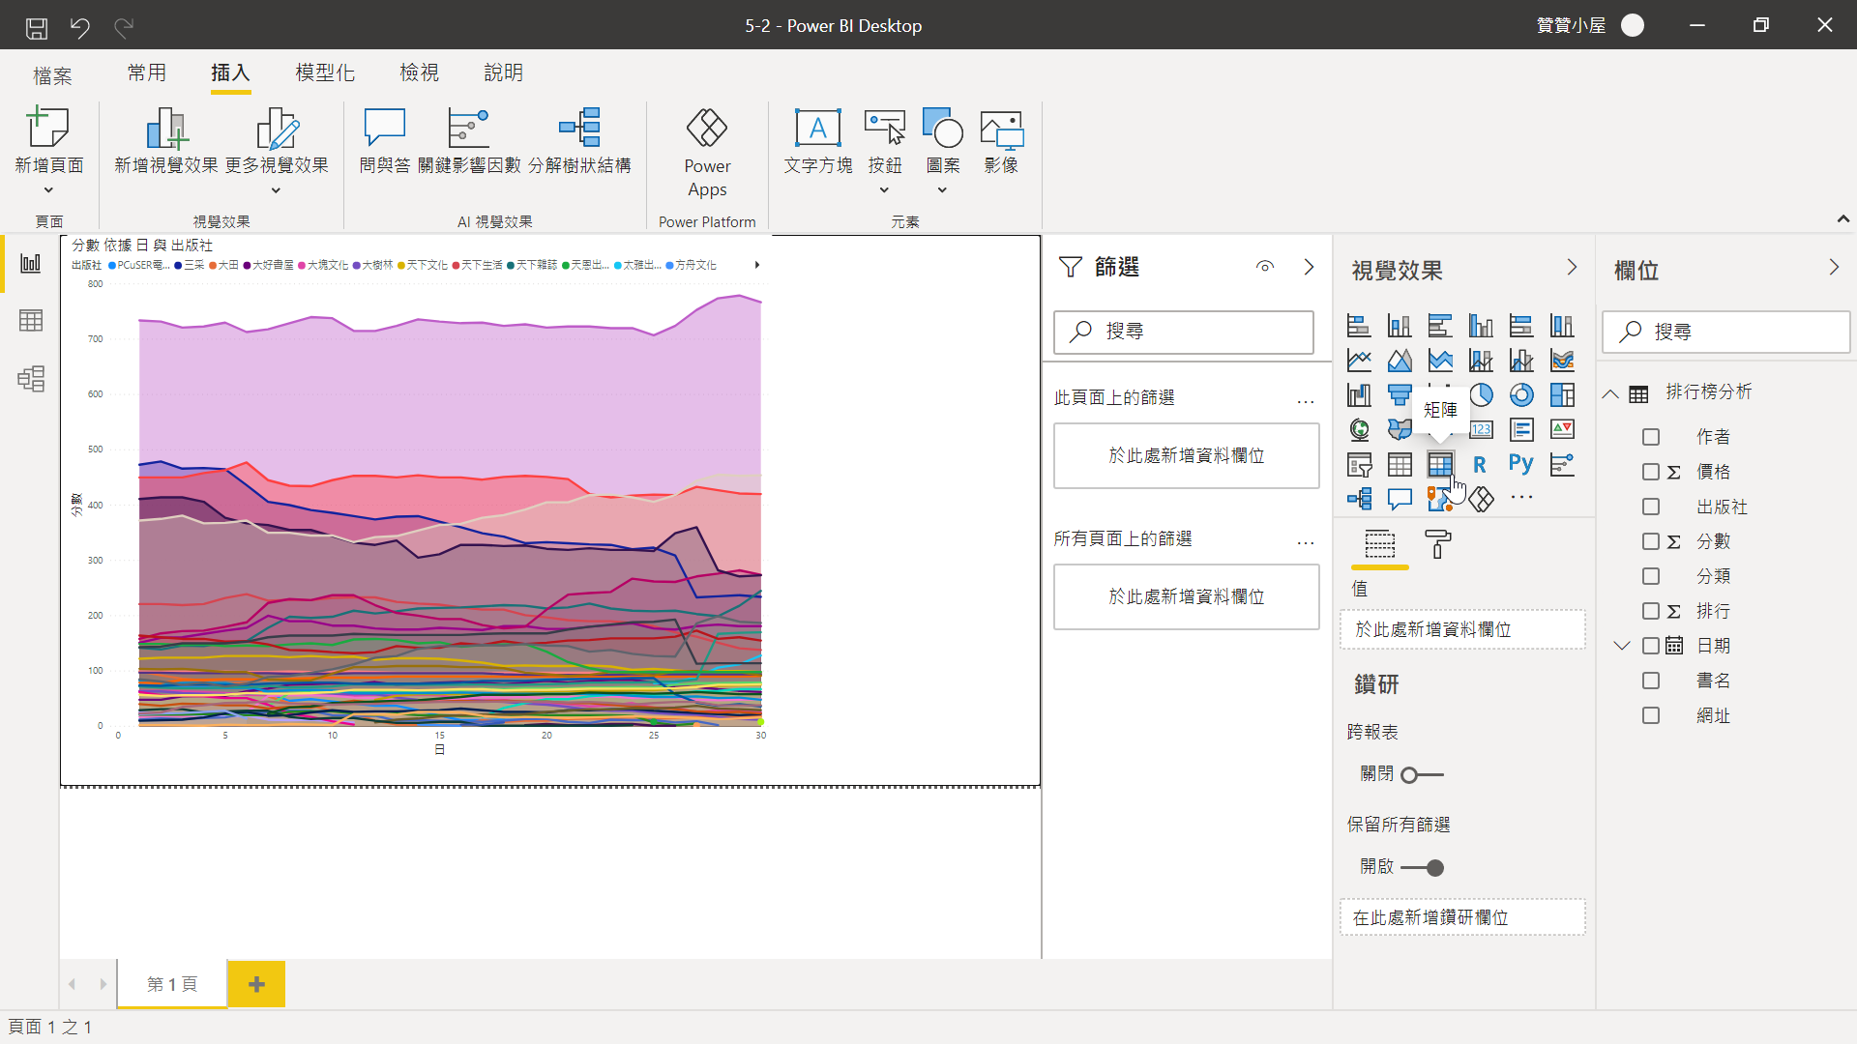Choose the clustered column chart visual

(1481, 326)
